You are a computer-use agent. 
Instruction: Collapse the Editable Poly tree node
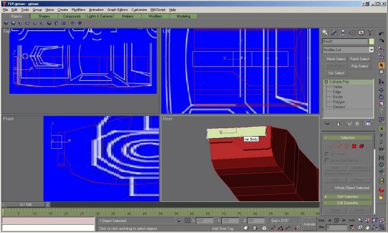coord(326,82)
